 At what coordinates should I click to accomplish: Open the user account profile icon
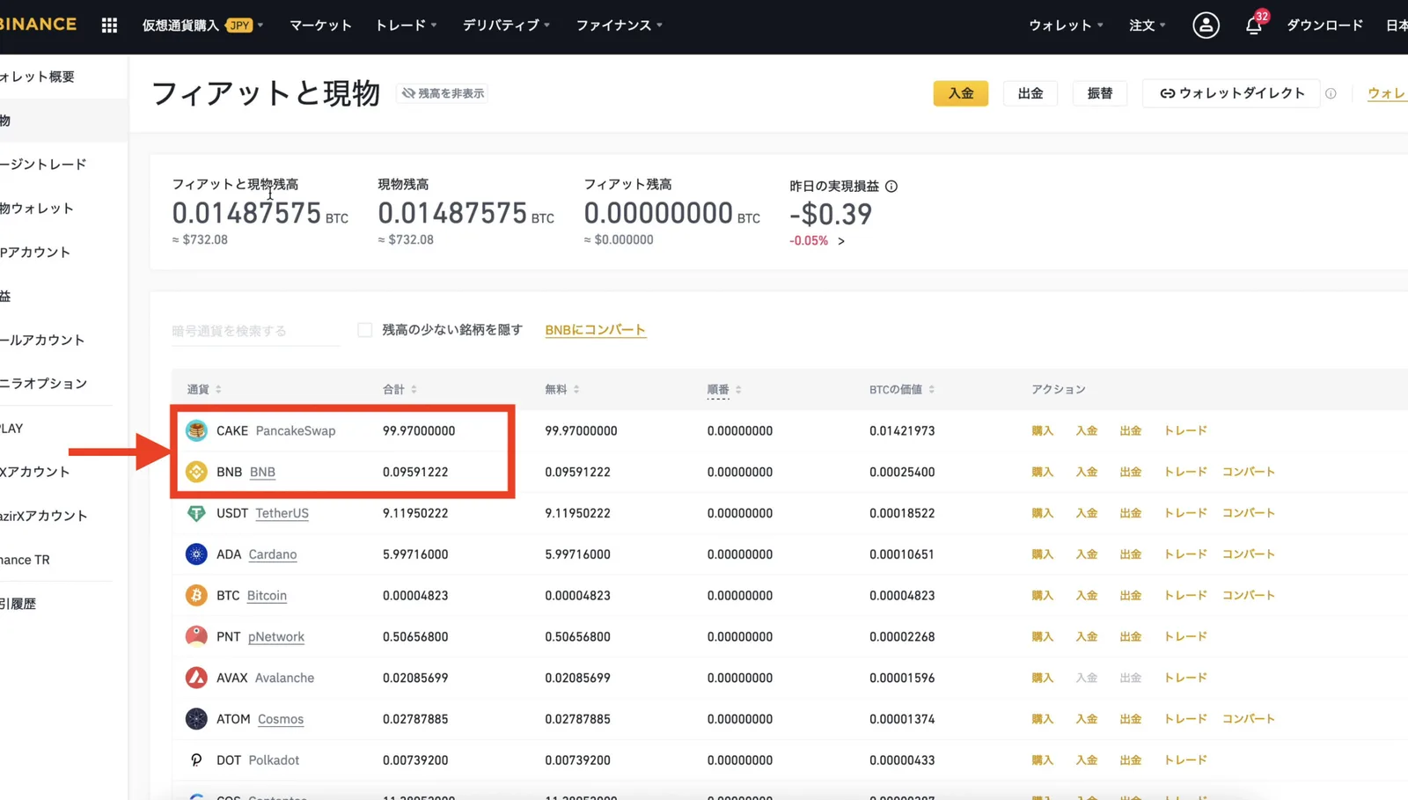coord(1206,26)
